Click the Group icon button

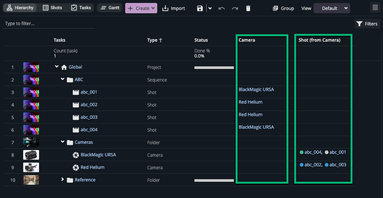[283, 8]
